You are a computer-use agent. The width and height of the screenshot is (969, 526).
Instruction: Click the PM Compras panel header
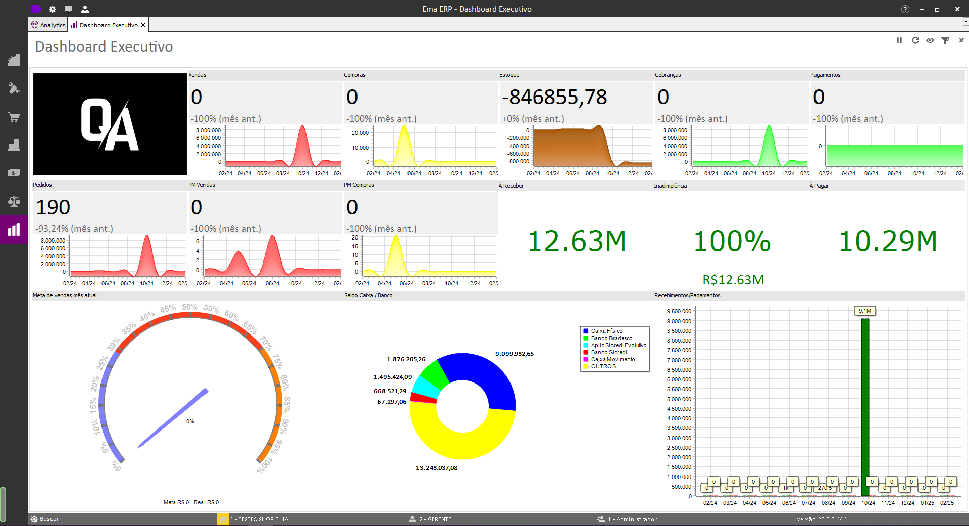coord(421,185)
